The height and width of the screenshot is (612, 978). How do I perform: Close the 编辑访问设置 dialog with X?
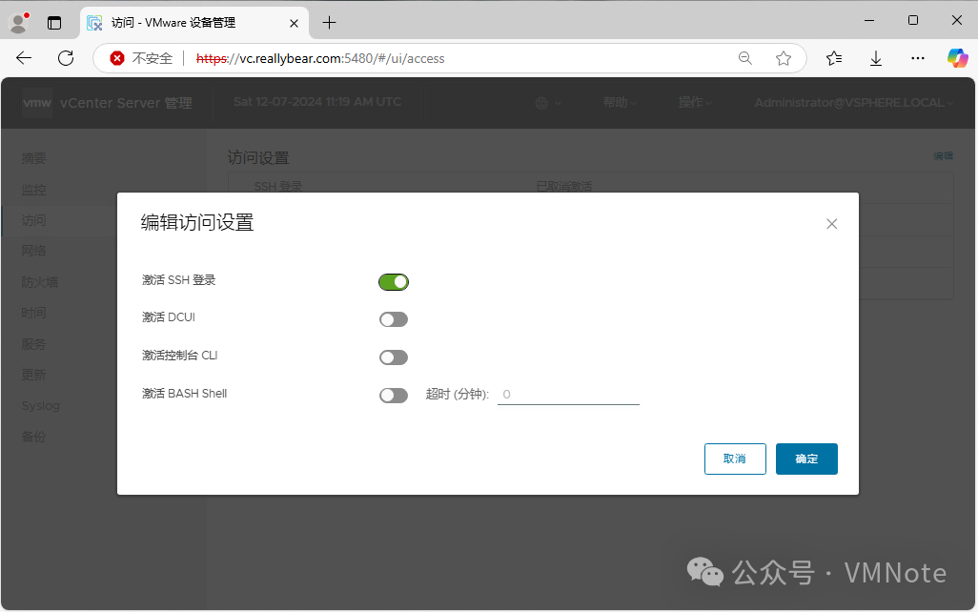tap(831, 224)
